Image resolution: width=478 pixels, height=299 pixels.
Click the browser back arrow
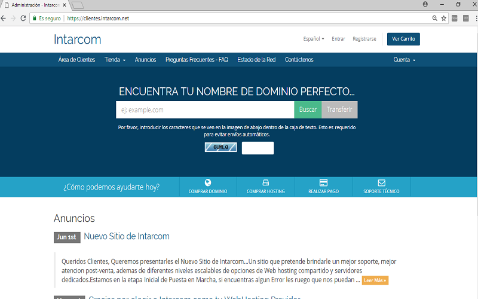pyautogui.click(x=4, y=19)
